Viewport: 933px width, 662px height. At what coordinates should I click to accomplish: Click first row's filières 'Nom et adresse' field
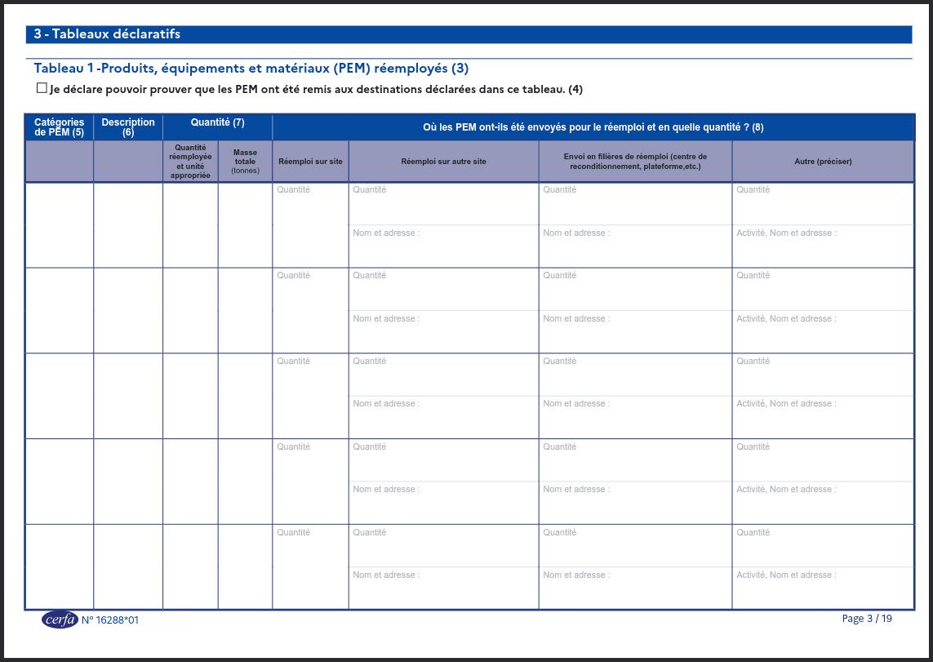click(x=636, y=247)
